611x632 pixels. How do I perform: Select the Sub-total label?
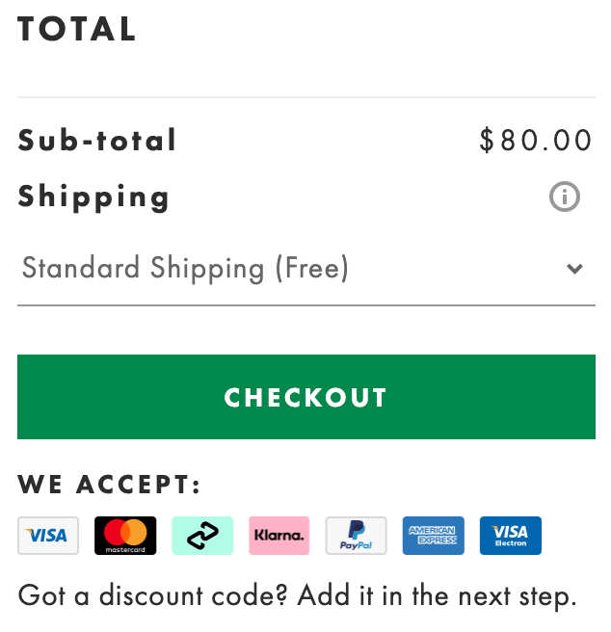pyautogui.click(x=96, y=141)
